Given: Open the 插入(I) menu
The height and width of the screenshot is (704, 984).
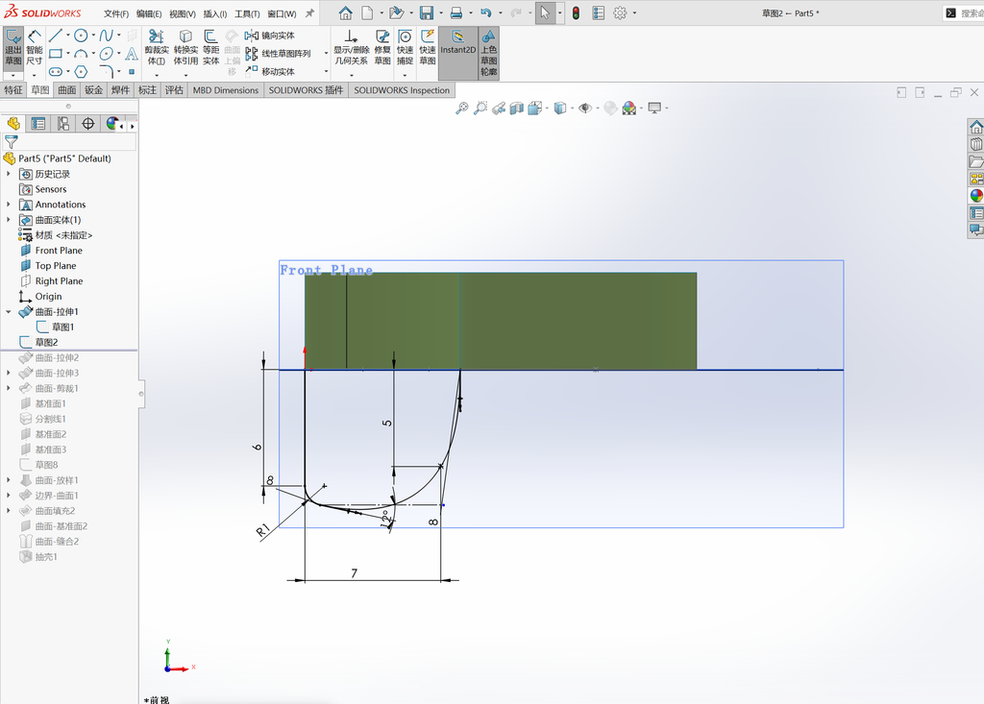Looking at the screenshot, I should [x=214, y=13].
